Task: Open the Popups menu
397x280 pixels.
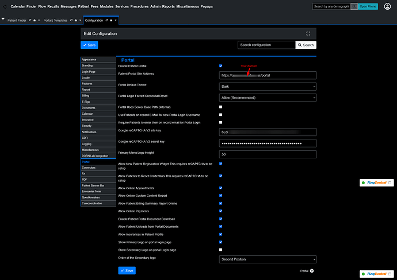Action: [207, 6]
